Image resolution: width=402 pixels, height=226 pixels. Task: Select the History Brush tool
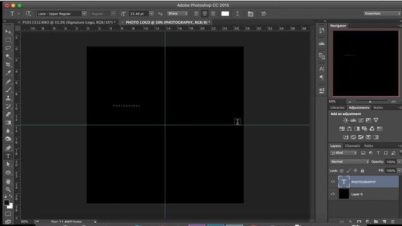click(x=8, y=106)
